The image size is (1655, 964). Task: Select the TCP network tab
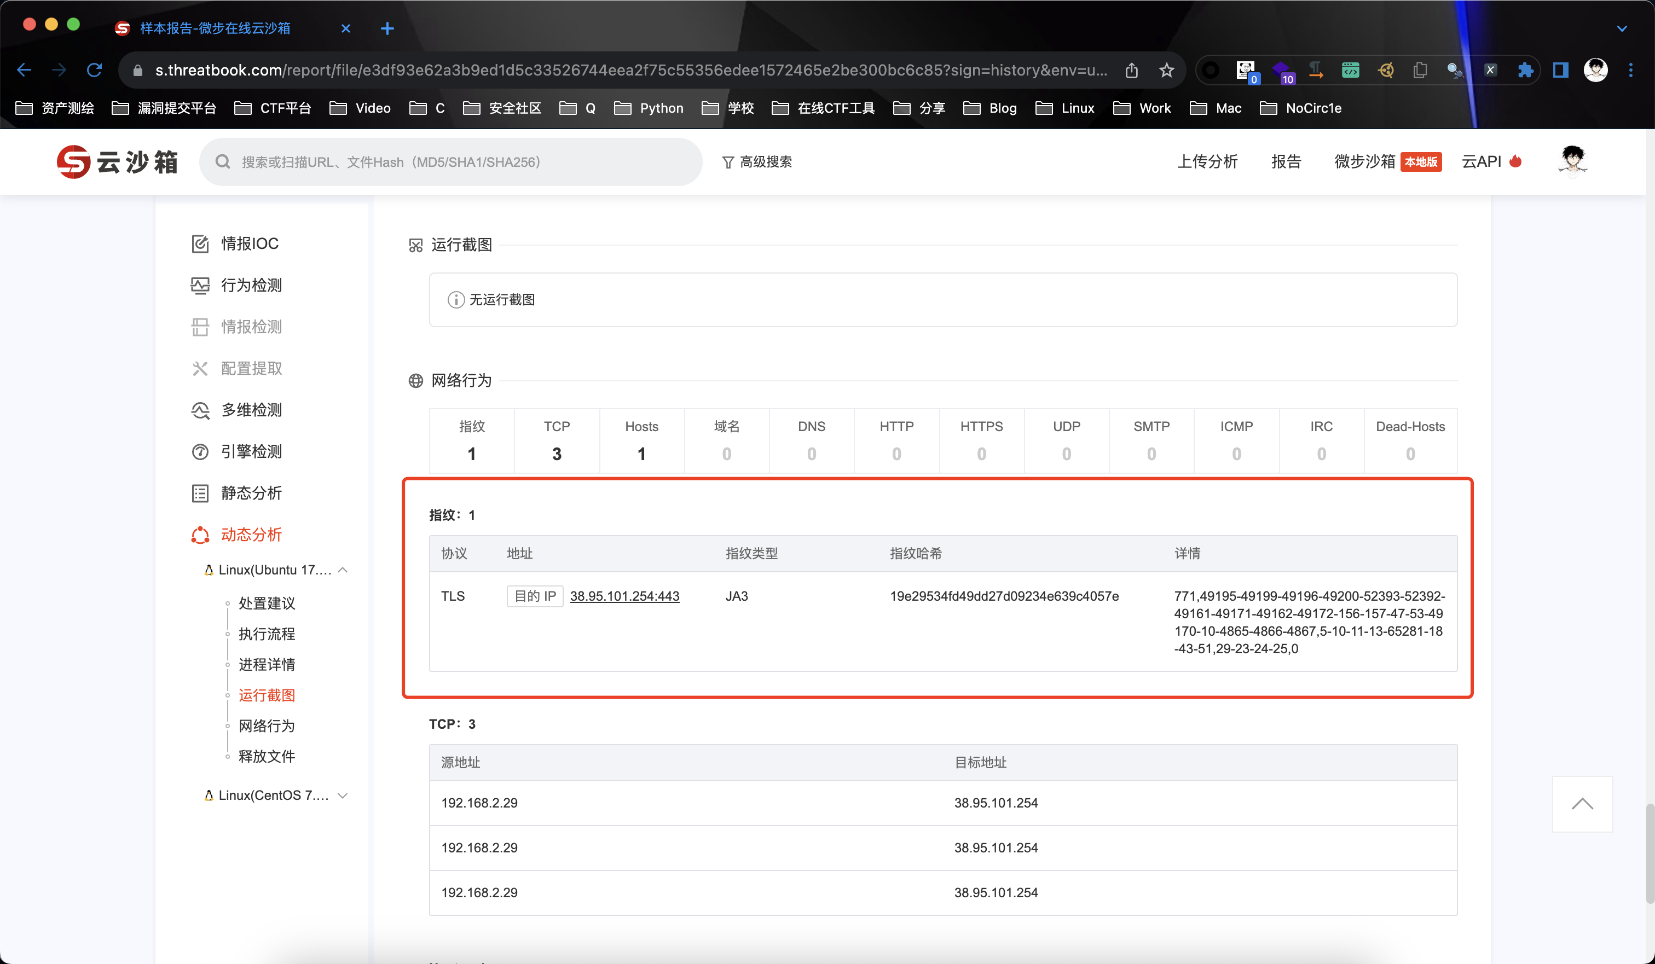tap(556, 440)
